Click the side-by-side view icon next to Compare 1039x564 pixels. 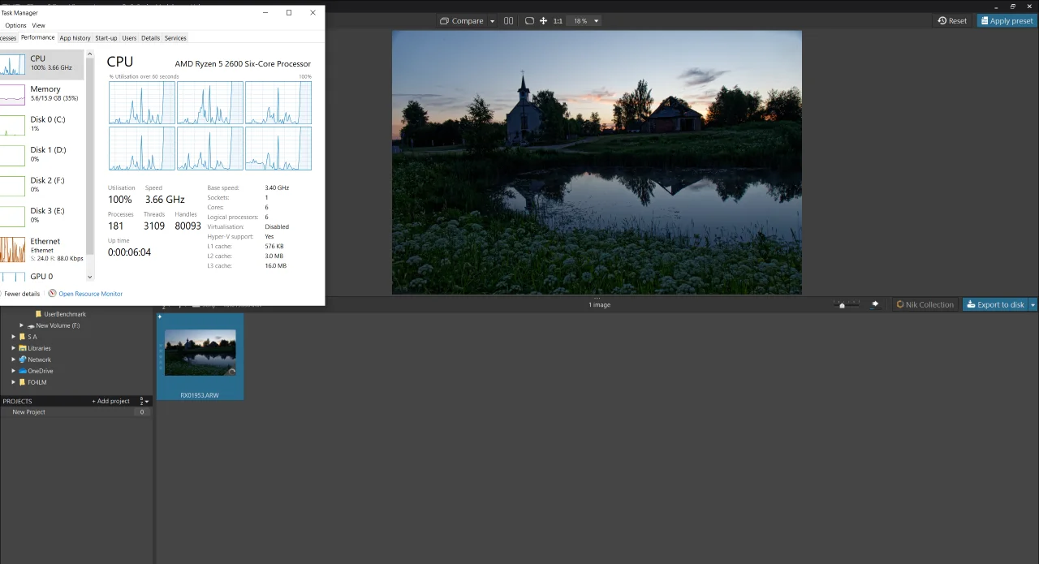point(508,21)
